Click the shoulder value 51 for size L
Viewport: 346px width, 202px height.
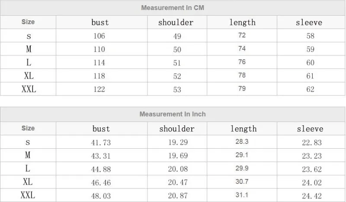click(177, 63)
